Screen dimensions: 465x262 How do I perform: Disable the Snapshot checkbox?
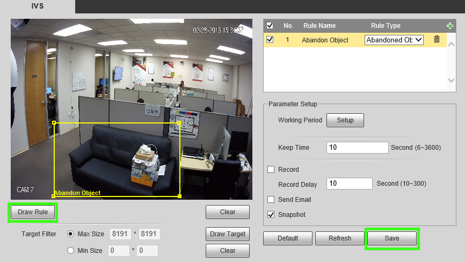271,215
